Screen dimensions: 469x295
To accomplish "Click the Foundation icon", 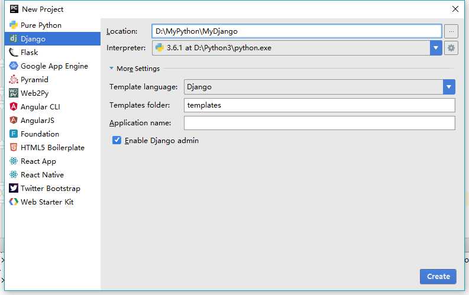I will pyautogui.click(x=14, y=134).
